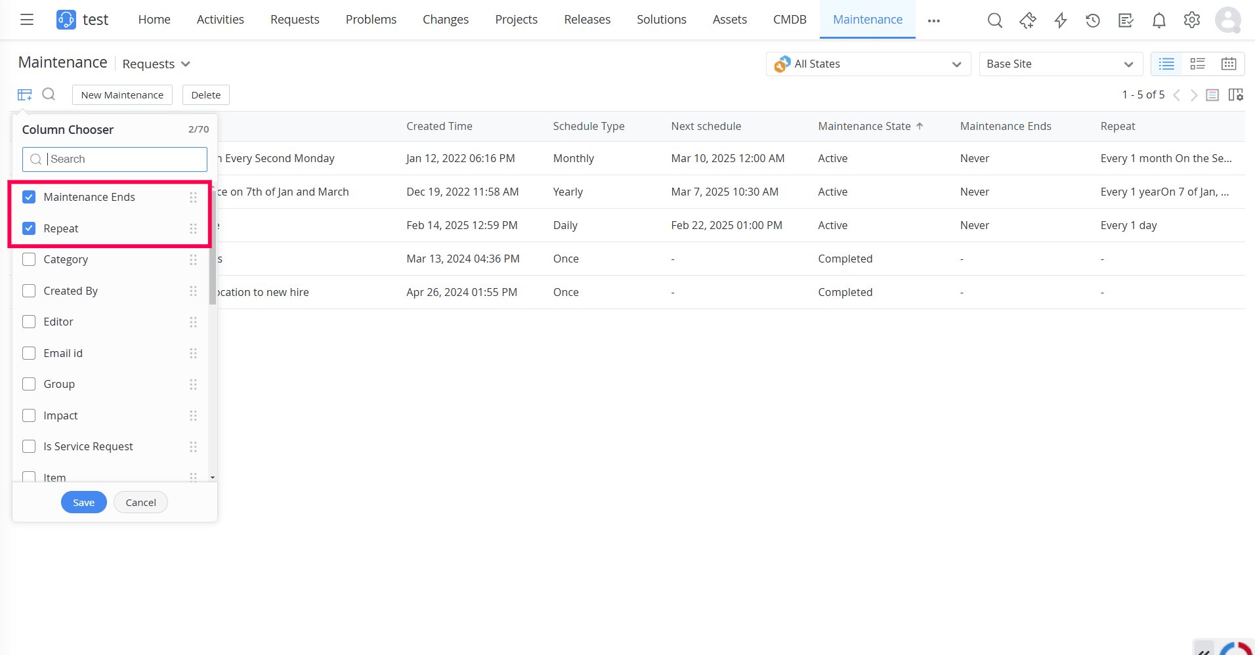
Task: Expand the All States filter dropdown
Action: (956, 64)
